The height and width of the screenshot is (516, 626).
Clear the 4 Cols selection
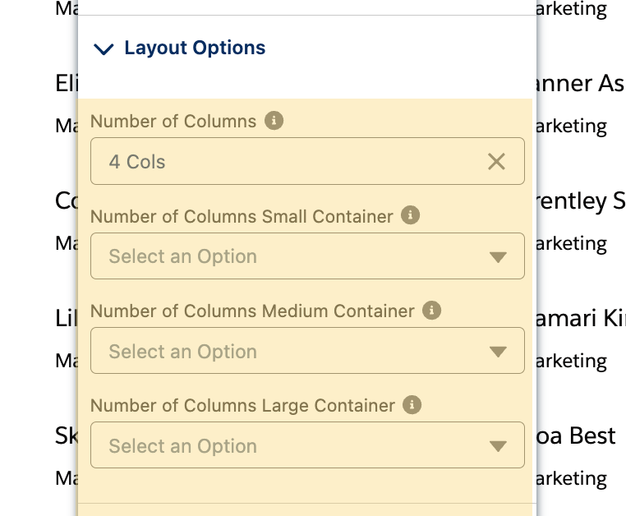point(496,162)
